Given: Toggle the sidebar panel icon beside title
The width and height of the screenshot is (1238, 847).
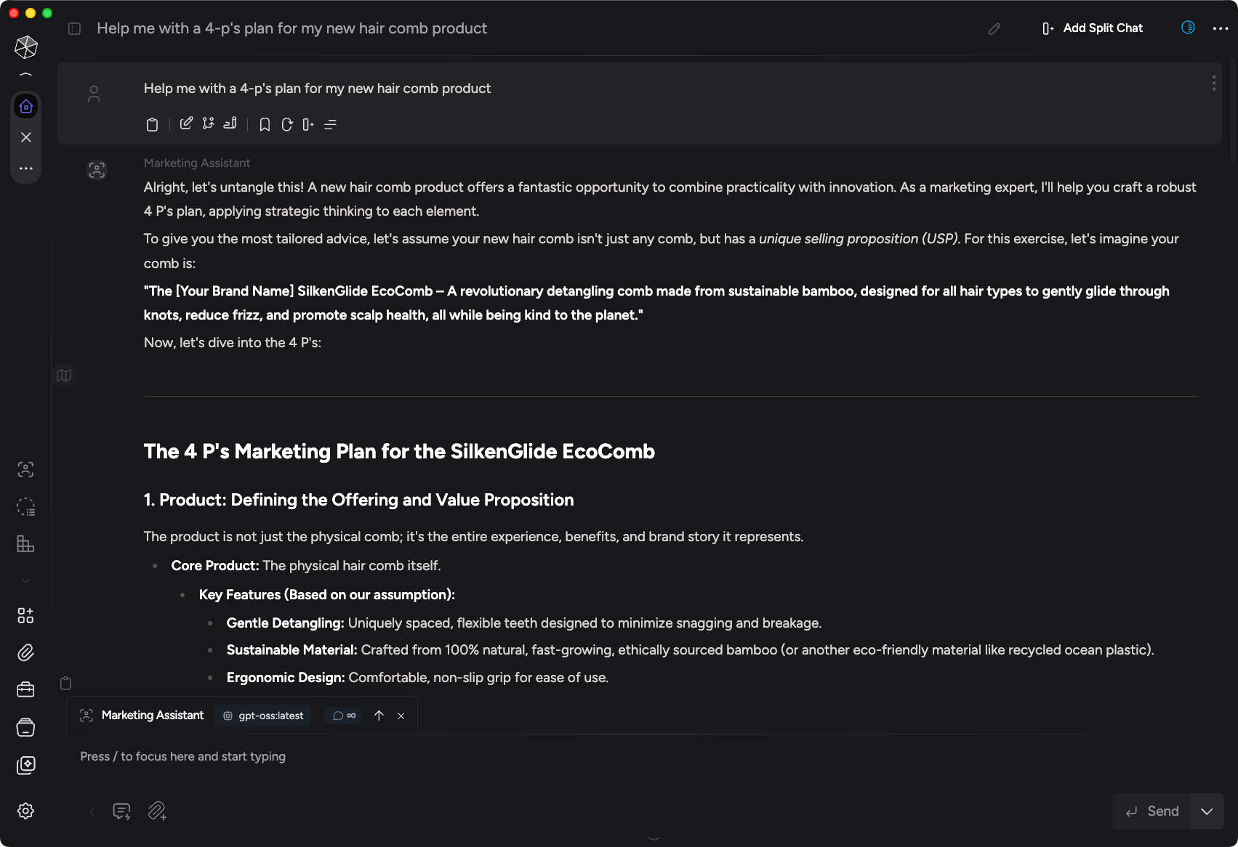Looking at the screenshot, I should tap(74, 28).
